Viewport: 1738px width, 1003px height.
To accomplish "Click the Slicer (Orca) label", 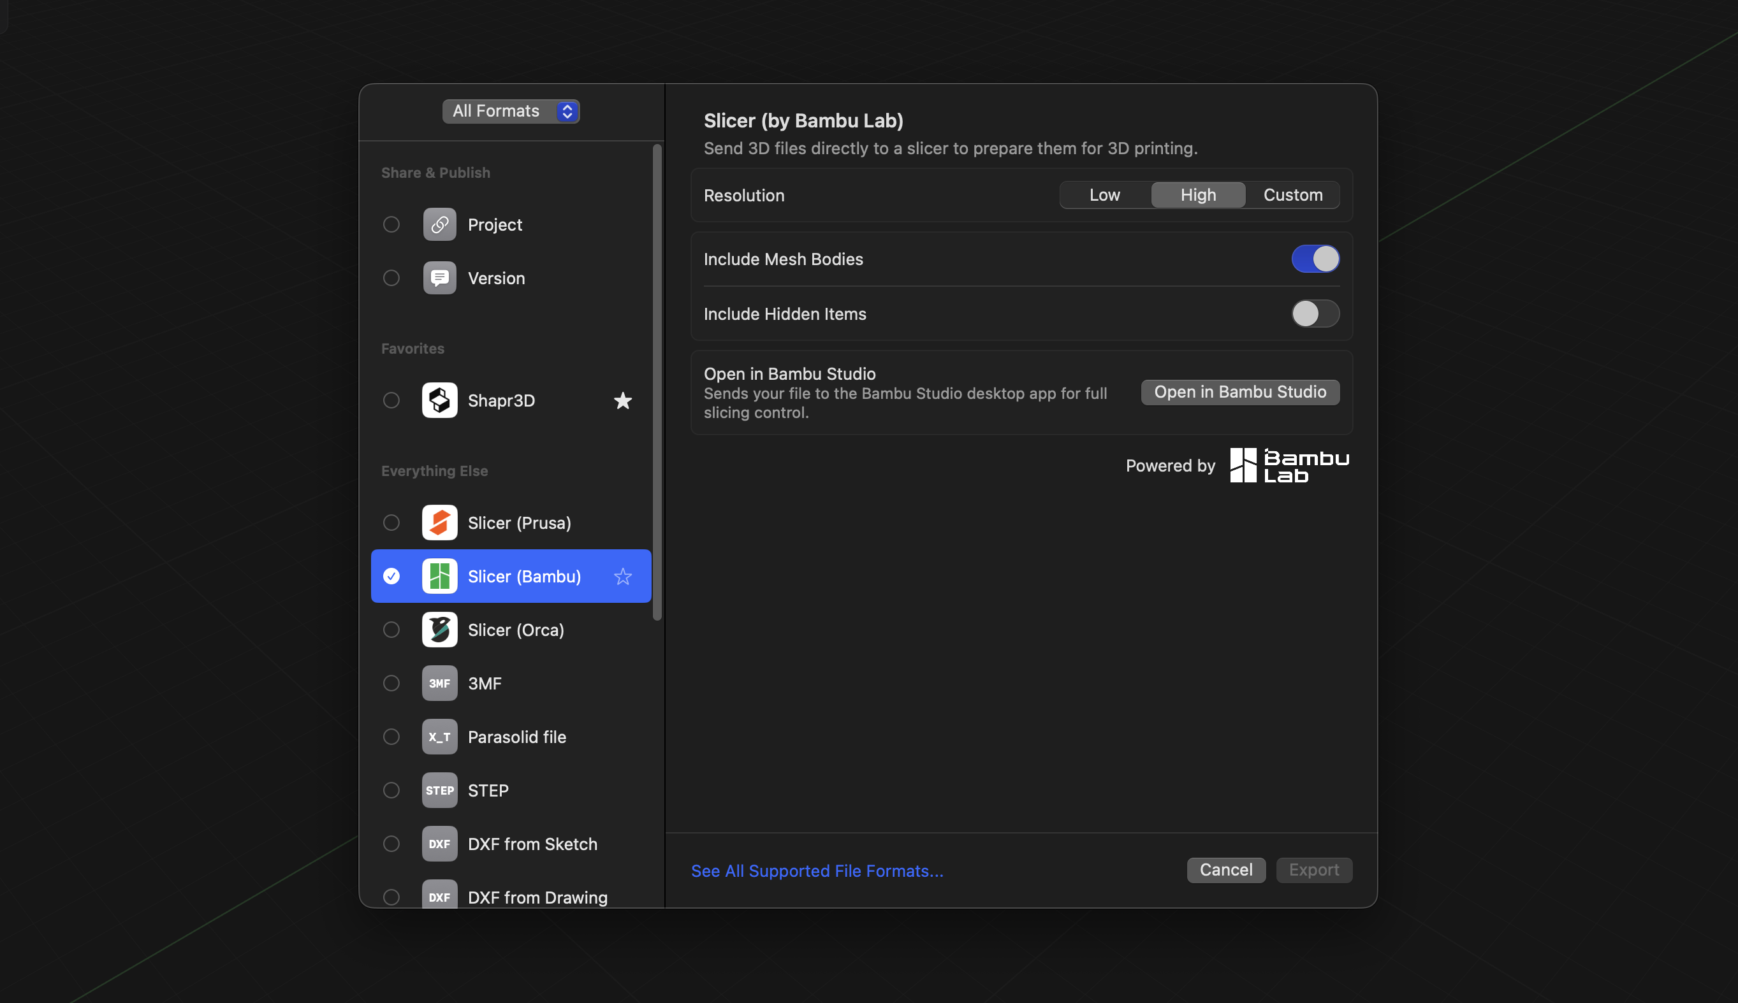I will click(516, 630).
